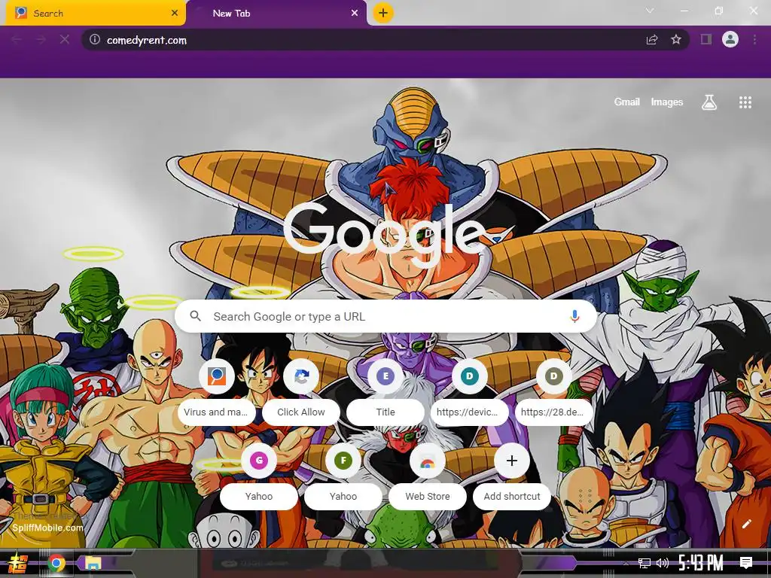Screen dimensions: 771x578
Task: Open the tab search dropdown arrow
Action: (650, 11)
